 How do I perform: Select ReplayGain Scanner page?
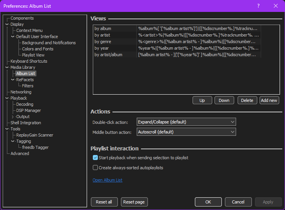pyautogui.click(x=35, y=135)
